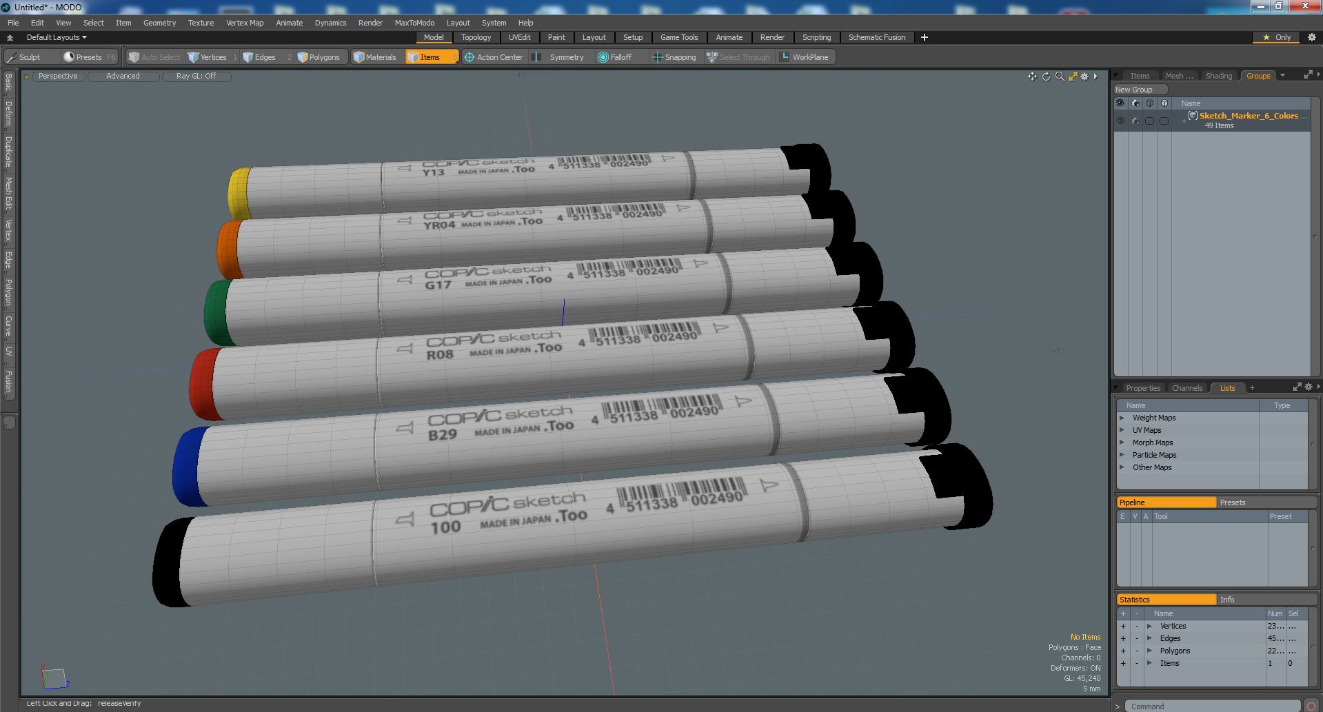Click the viewport zoom magnifier icon
This screenshot has width=1323, height=712.
(1060, 77)
